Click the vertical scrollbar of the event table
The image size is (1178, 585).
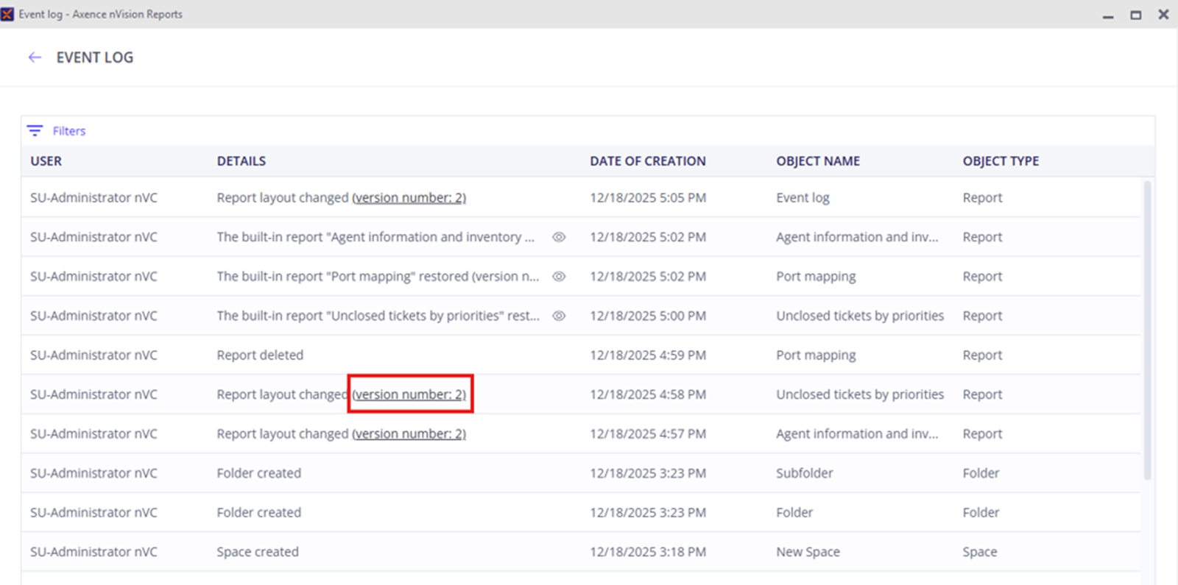1147,331
